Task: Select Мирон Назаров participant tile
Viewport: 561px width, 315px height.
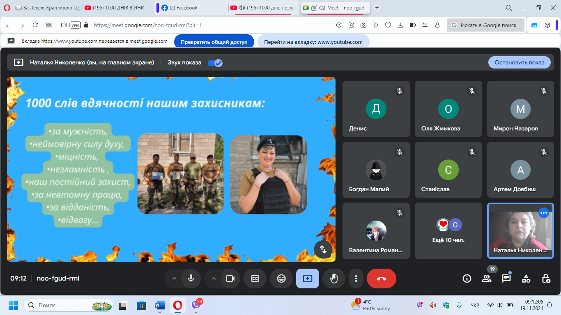Action: pos(521,109)
